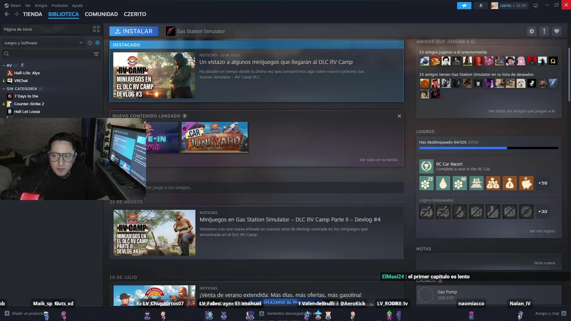The height and width of the screenshot is (321, 571).
Task: Switch to Big Picture mode monitor icon
Action: click(535, 5)
